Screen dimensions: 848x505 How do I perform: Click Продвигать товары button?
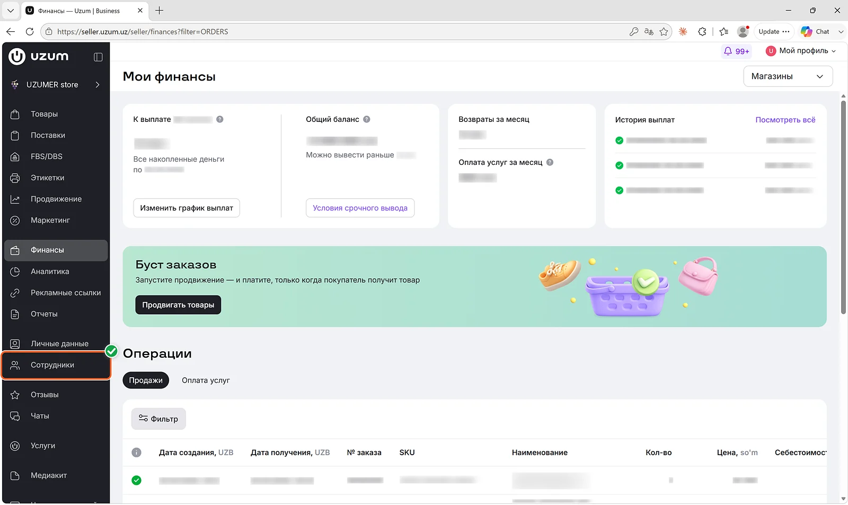tap(178, 305)
